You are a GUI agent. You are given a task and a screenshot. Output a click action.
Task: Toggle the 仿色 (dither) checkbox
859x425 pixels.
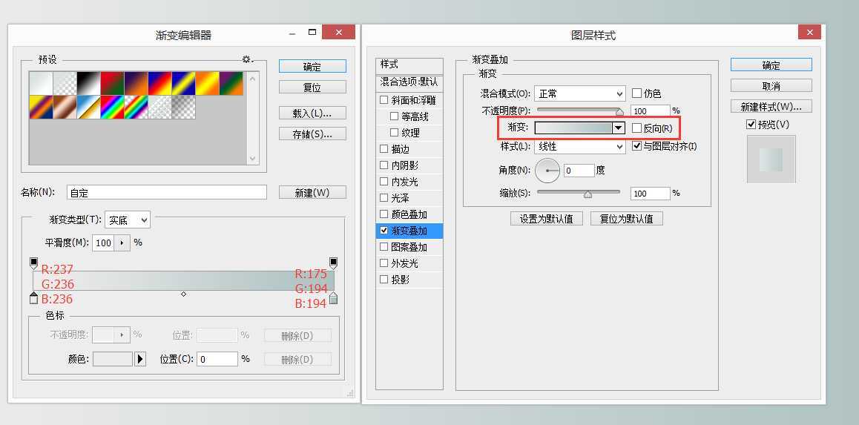pyautogui.click(x=636, y=93)
